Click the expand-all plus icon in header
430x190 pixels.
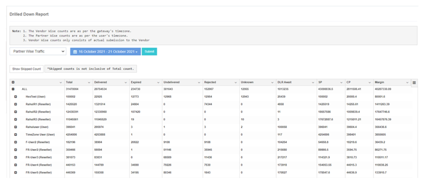tap(13, 82)
